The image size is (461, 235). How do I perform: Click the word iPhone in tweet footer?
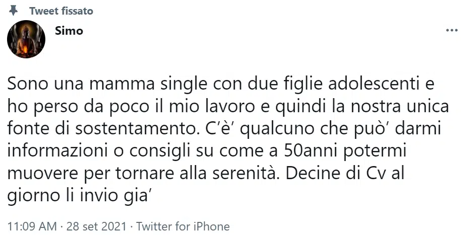click(212, 226)
